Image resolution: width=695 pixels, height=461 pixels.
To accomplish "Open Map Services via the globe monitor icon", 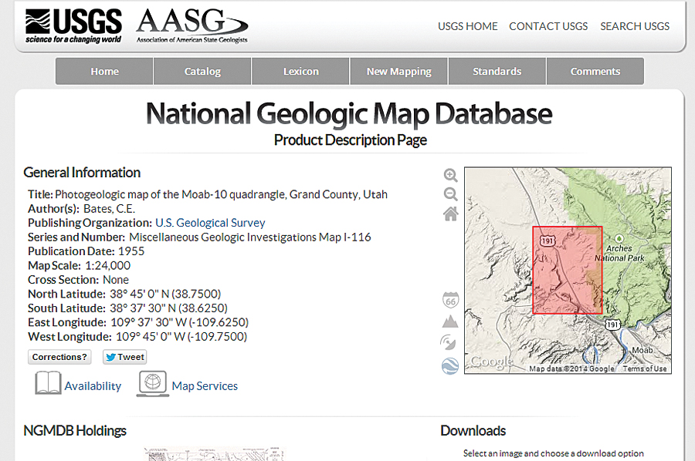I will [x=152, y=382].
